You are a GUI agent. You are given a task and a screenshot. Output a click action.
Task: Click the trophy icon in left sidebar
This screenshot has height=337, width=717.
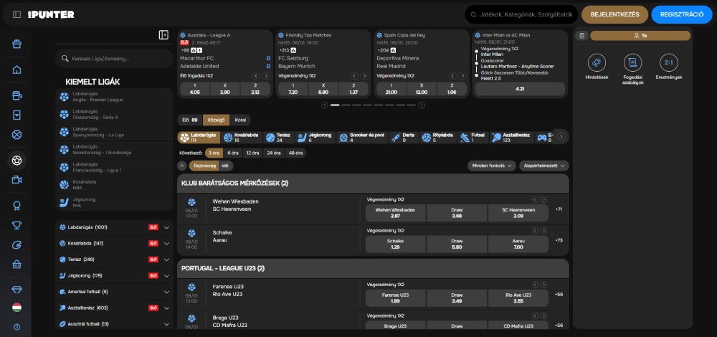point(16,225)
